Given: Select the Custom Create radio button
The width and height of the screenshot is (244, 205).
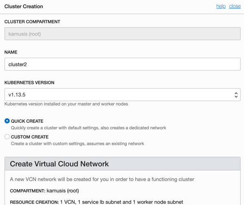Looking at the screenshot, I should click(7, 137).
